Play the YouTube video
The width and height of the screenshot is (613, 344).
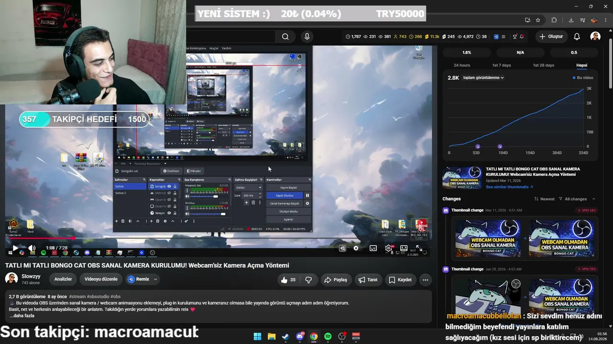[15, 248]
